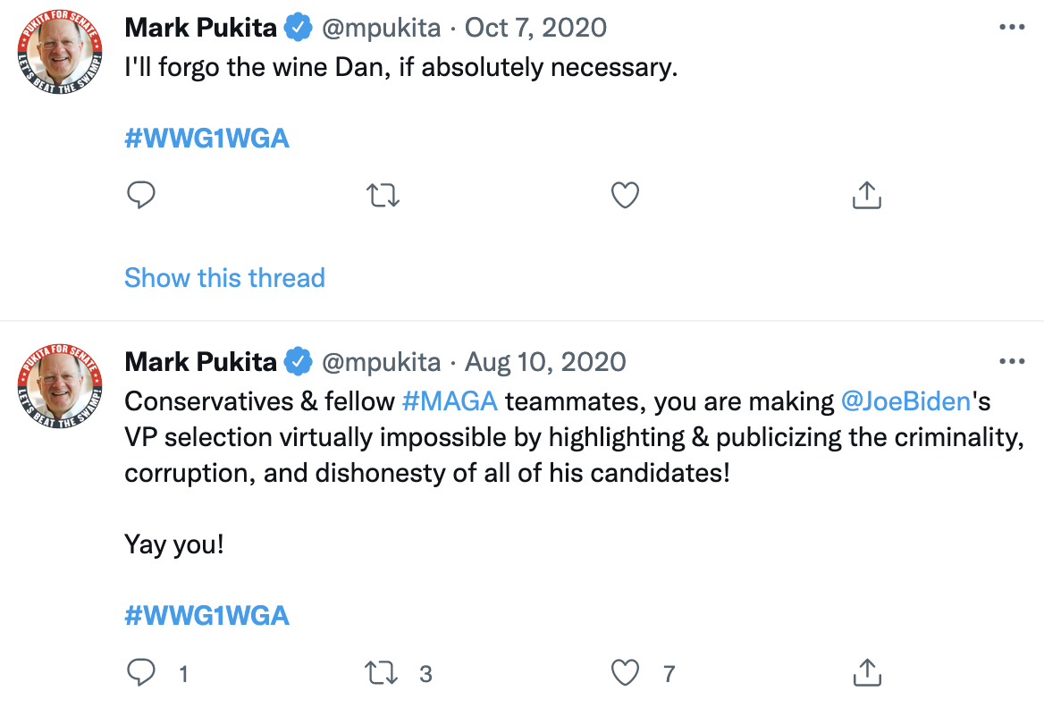Share the Oct 7 tweet

click(x=865, y=194)
